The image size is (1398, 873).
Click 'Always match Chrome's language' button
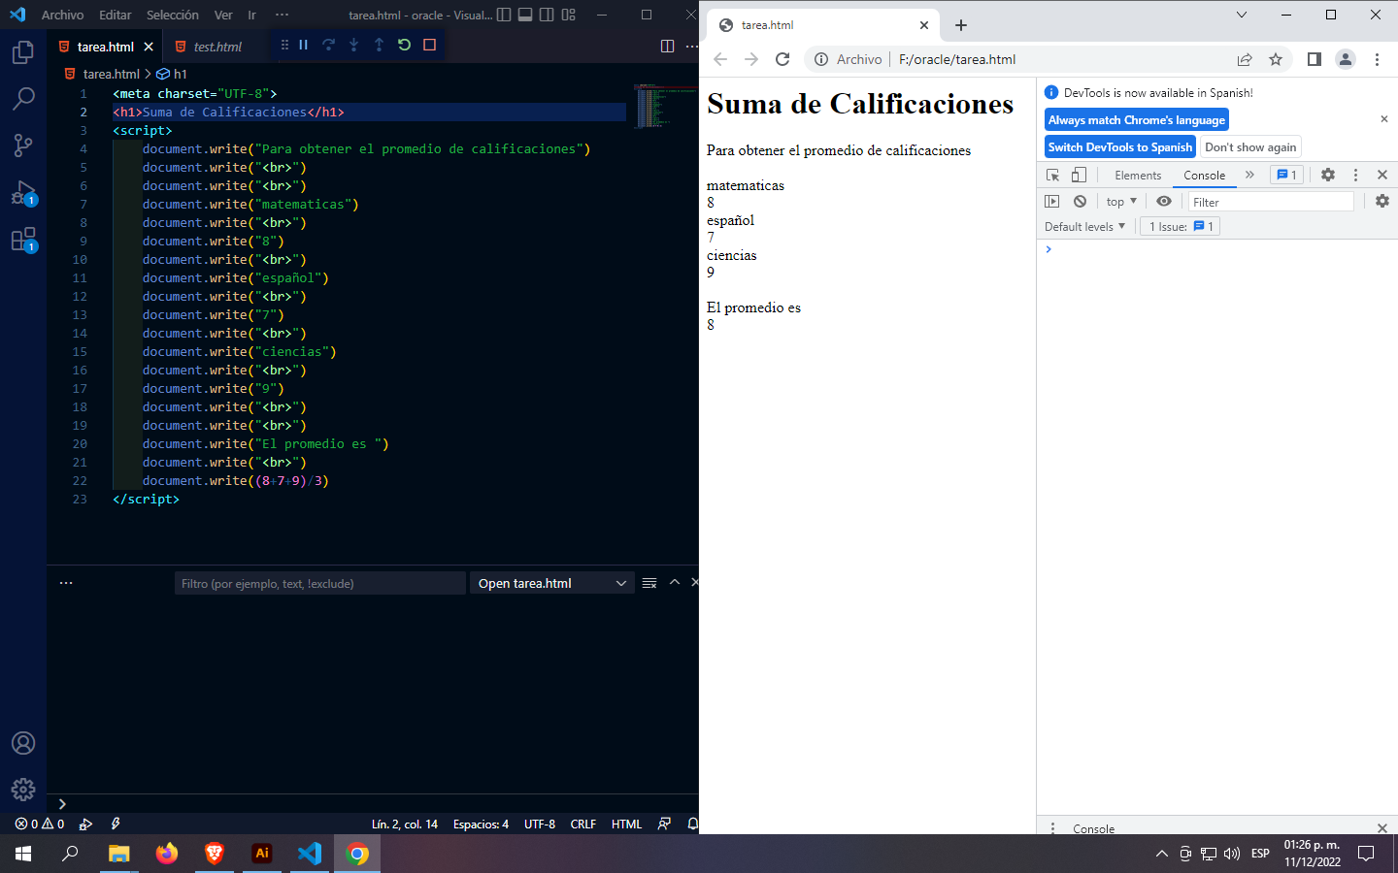(1137, 120)
